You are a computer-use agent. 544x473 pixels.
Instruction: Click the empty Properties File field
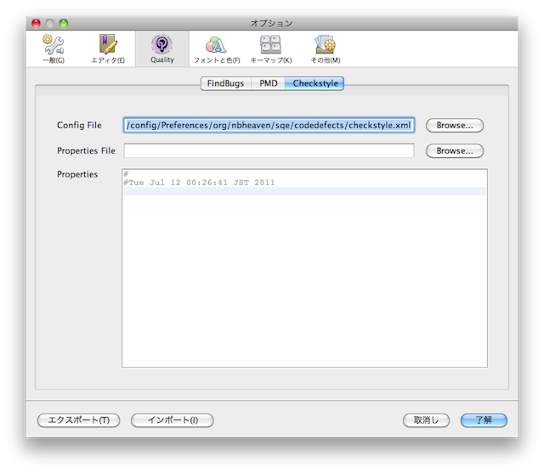pyautogui.click(x=269, y=151)
